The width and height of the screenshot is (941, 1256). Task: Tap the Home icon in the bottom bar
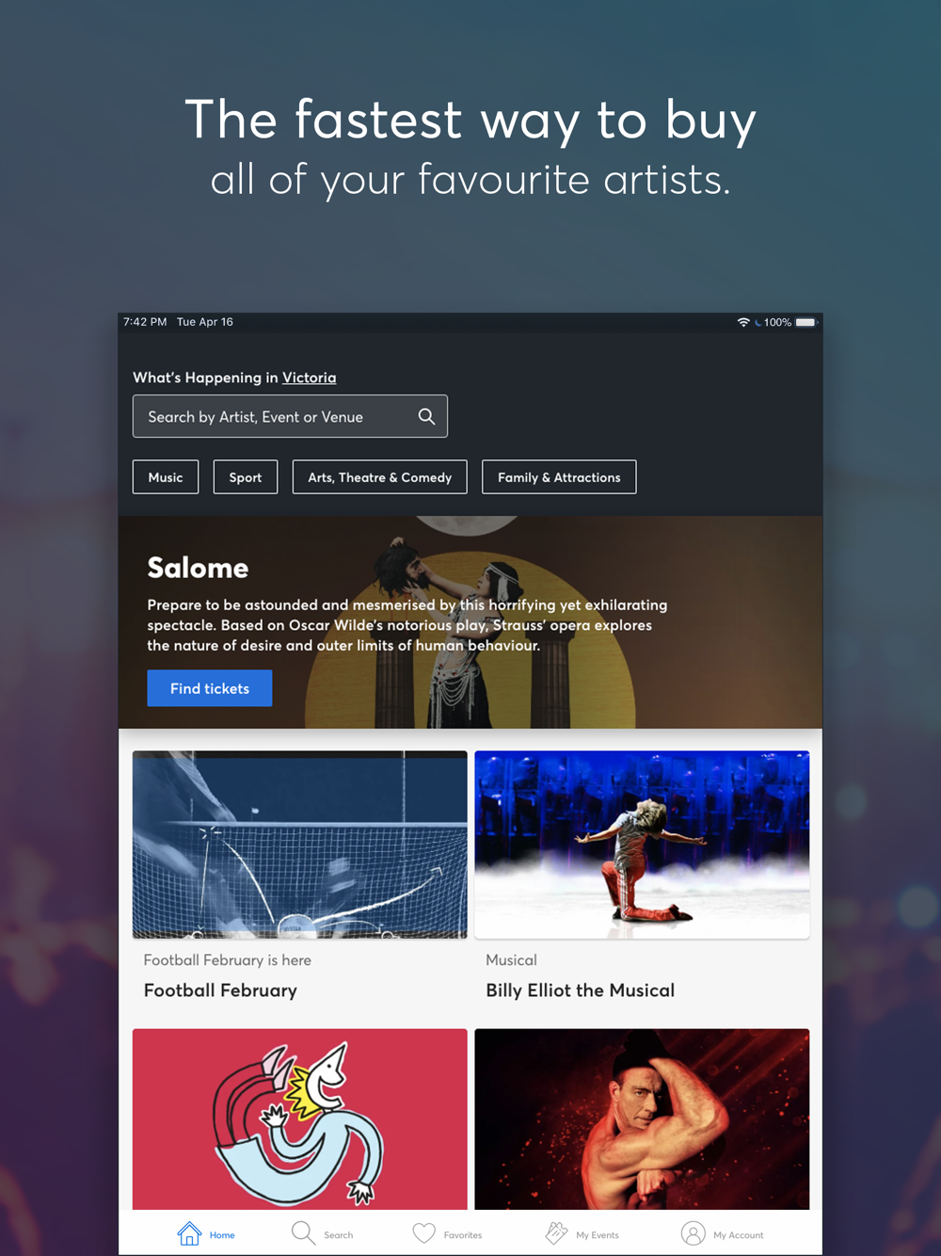point(189,1233)
